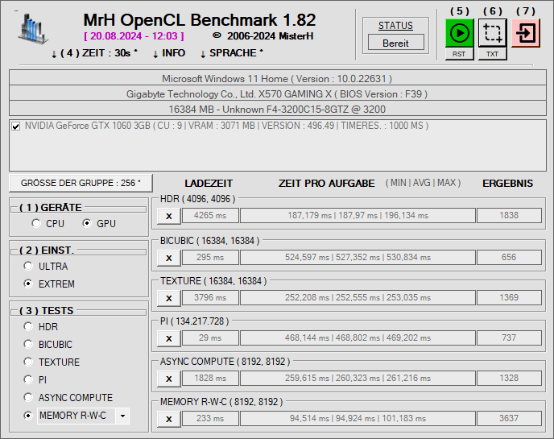Click the TEXTURE result value 1369
Viewport: 554px width, 439px height.
509,297
